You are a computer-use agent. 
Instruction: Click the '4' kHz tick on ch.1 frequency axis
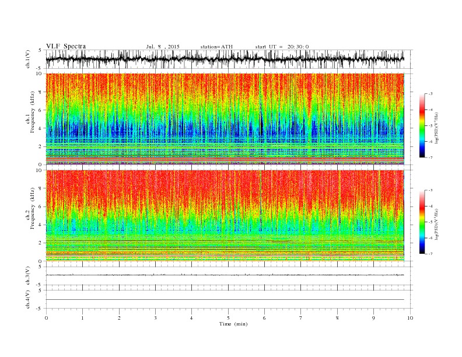[40, 128]
